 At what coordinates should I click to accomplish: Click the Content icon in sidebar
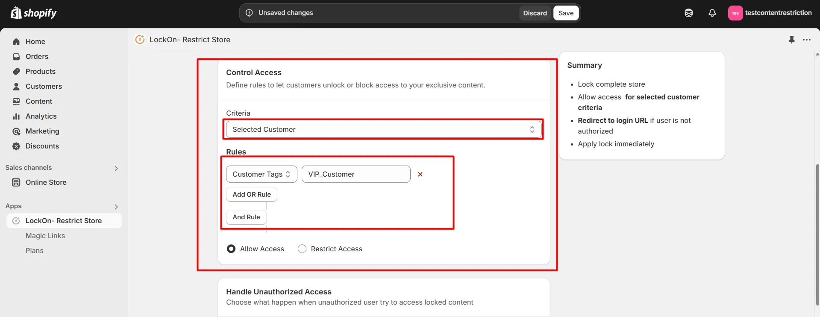click(16, 101)
